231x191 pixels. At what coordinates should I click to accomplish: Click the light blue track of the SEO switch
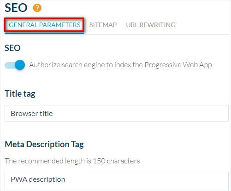(10, 65)
